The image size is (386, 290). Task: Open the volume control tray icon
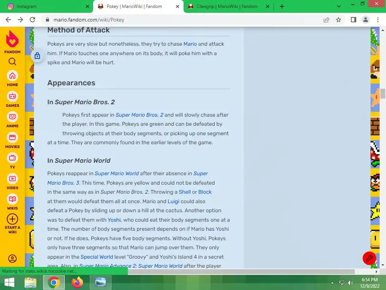point(351,283)
